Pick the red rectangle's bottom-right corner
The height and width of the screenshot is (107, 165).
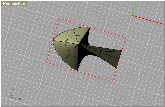tap(113, 81)
